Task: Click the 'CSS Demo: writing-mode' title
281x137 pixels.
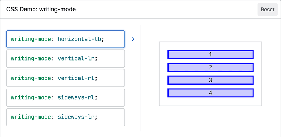Action: pyautogui.click(x=41, y=10)
